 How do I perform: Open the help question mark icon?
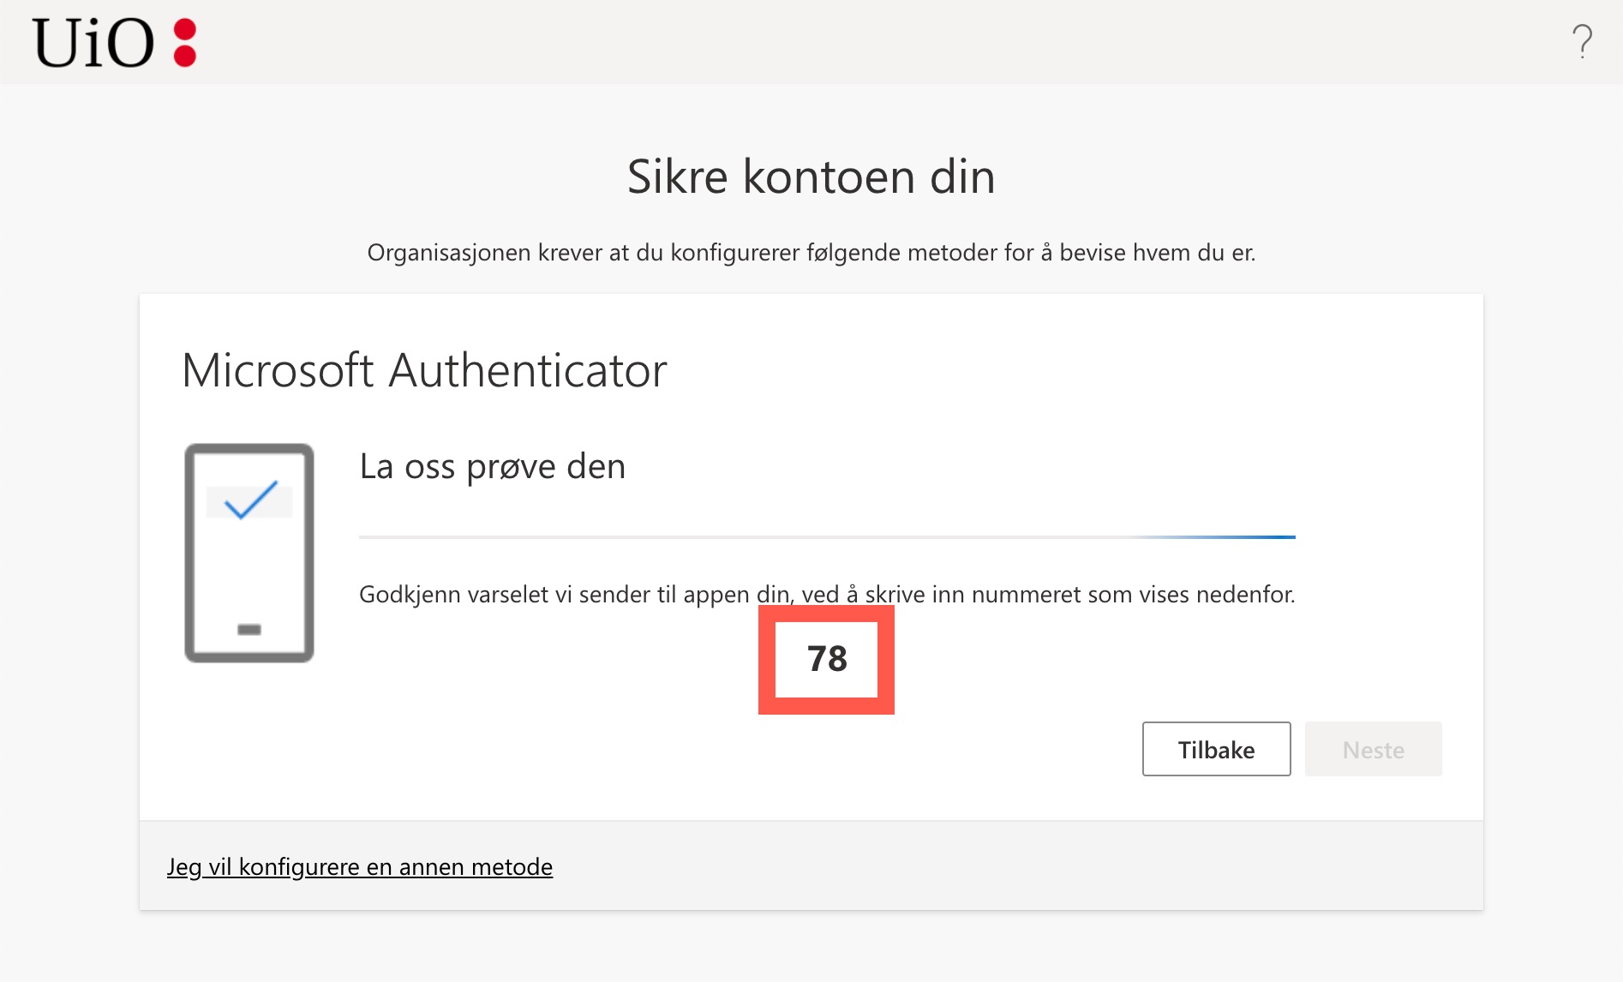click(x=1582, y=41)
